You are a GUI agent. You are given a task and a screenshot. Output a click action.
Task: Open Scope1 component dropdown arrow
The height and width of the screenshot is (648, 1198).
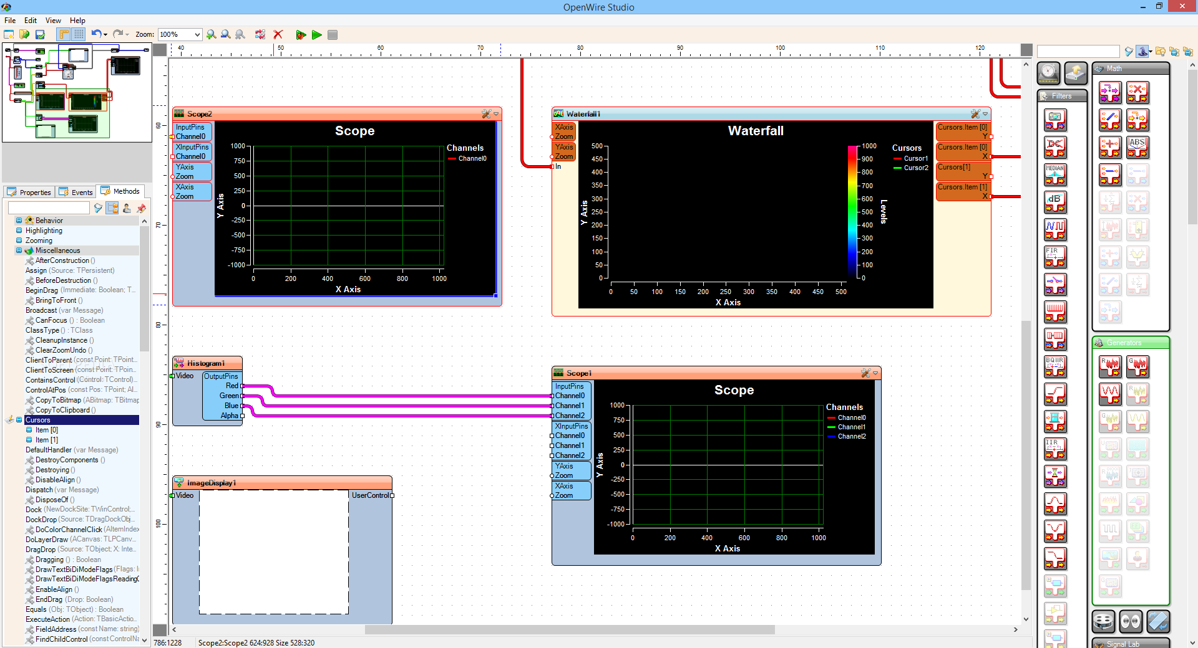coord(875,373)
